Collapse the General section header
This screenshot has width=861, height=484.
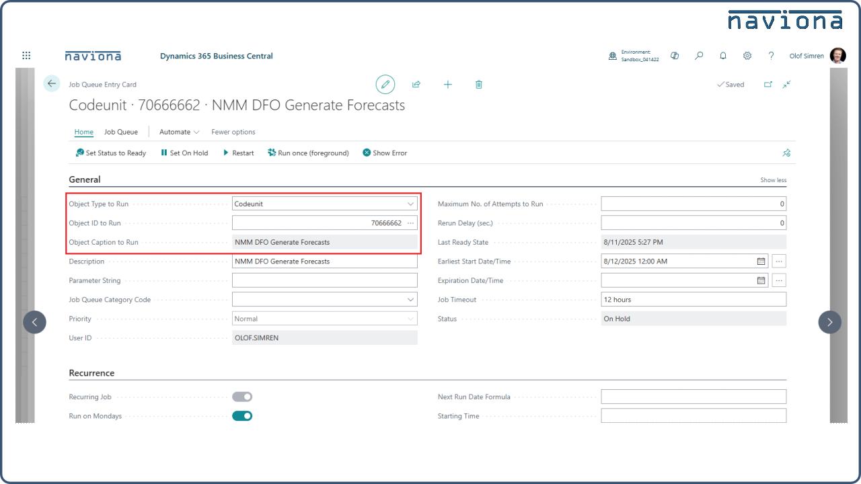(x=85, y=179)
